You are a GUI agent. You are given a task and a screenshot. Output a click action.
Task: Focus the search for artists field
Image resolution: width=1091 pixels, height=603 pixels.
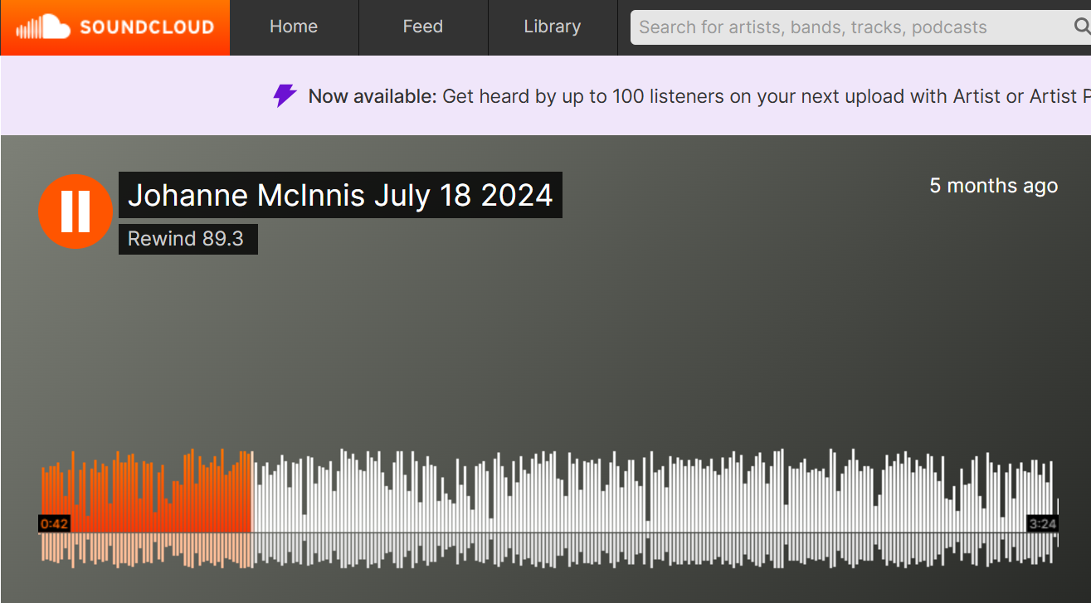[x=846, y=27]
